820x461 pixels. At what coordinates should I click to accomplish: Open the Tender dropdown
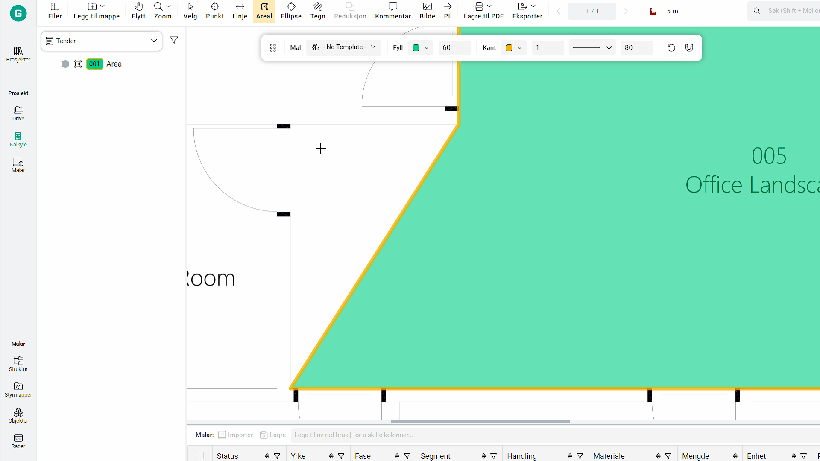click(102, 41)
